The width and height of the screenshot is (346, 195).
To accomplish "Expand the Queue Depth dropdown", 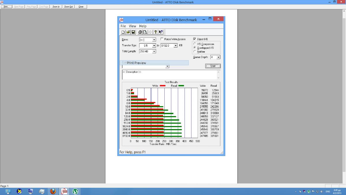I will click(218, 57).
